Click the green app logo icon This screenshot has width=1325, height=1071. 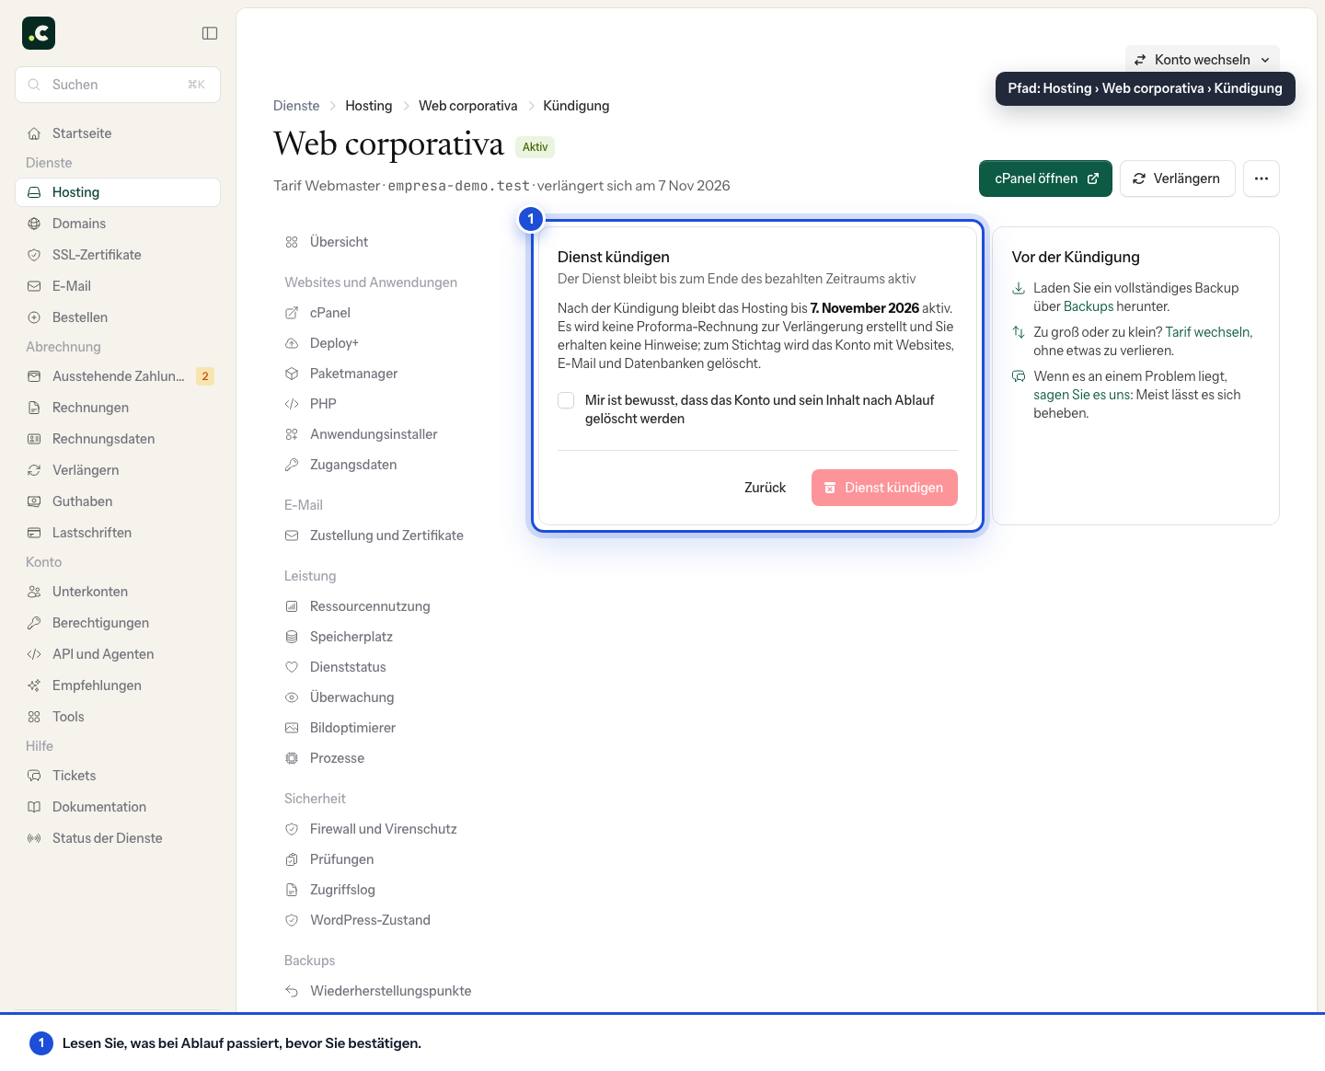(x=39, y=33)
